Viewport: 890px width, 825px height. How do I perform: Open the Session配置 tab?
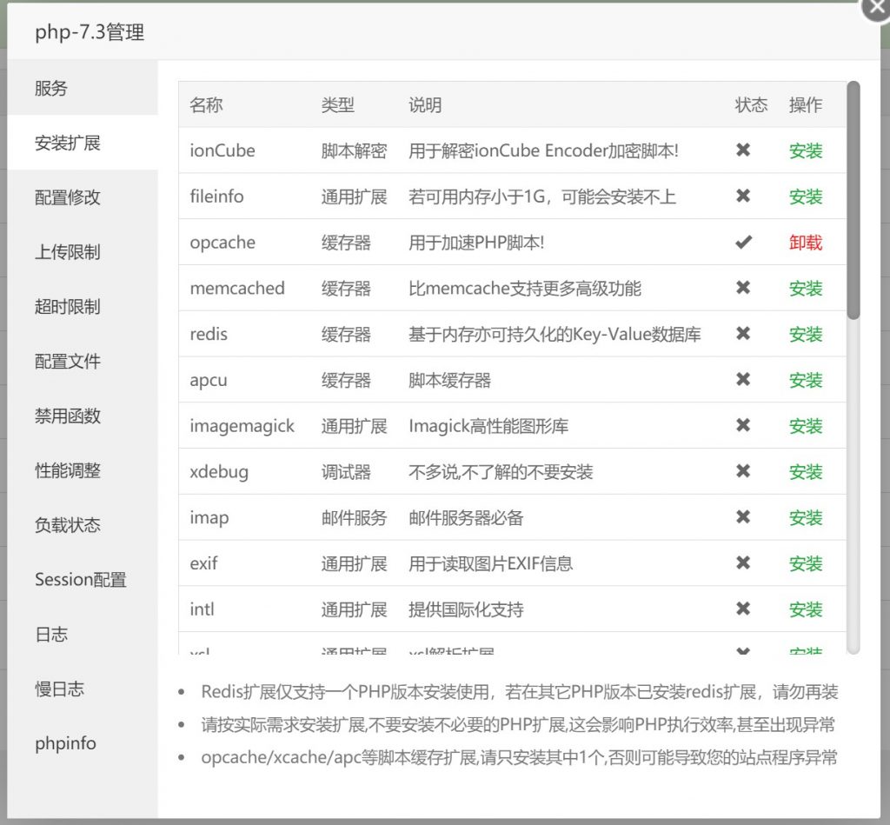81,580
